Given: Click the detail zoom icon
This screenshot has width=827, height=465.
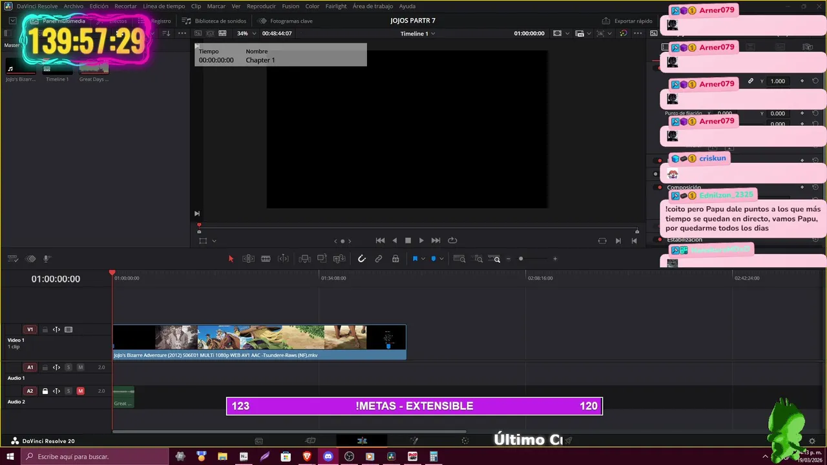Looking at the screenshot, I should (x=478, y=259).
